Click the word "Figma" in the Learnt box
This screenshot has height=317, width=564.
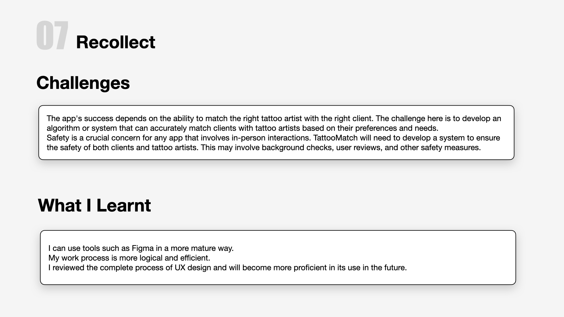tap(143, 248)
